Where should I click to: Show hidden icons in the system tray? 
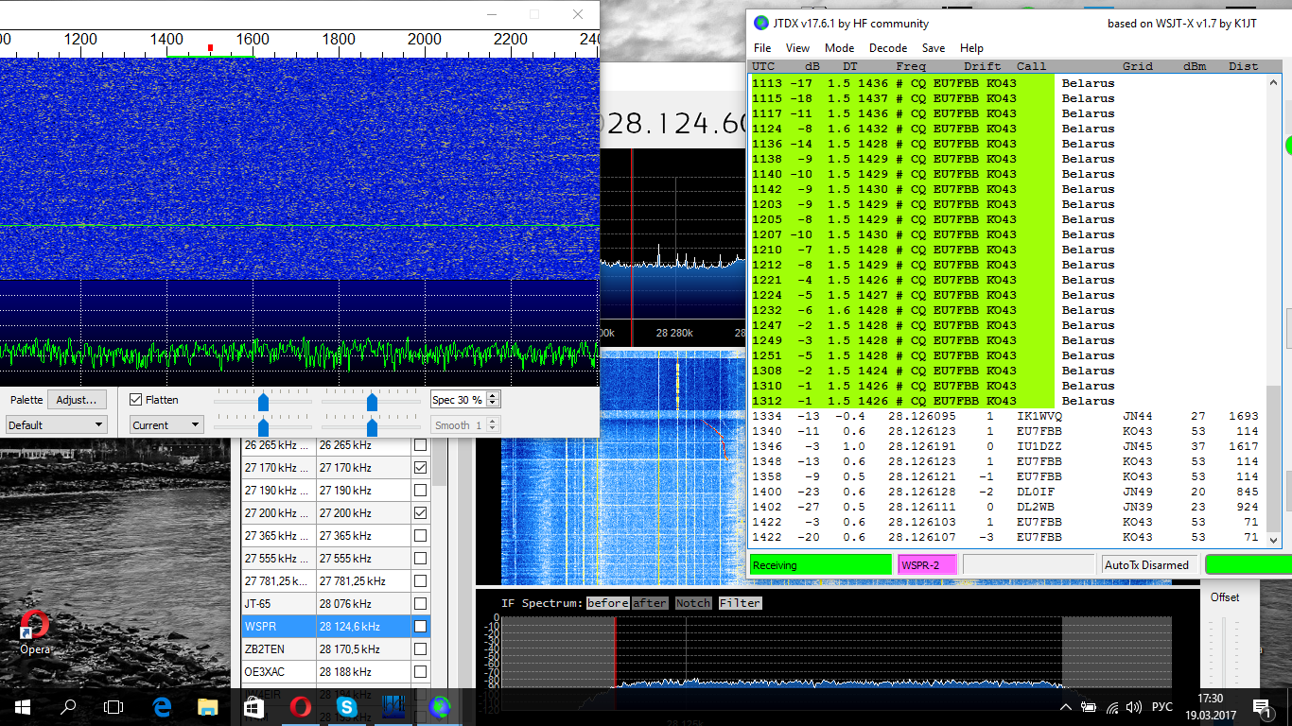[x=1066, y=707]
